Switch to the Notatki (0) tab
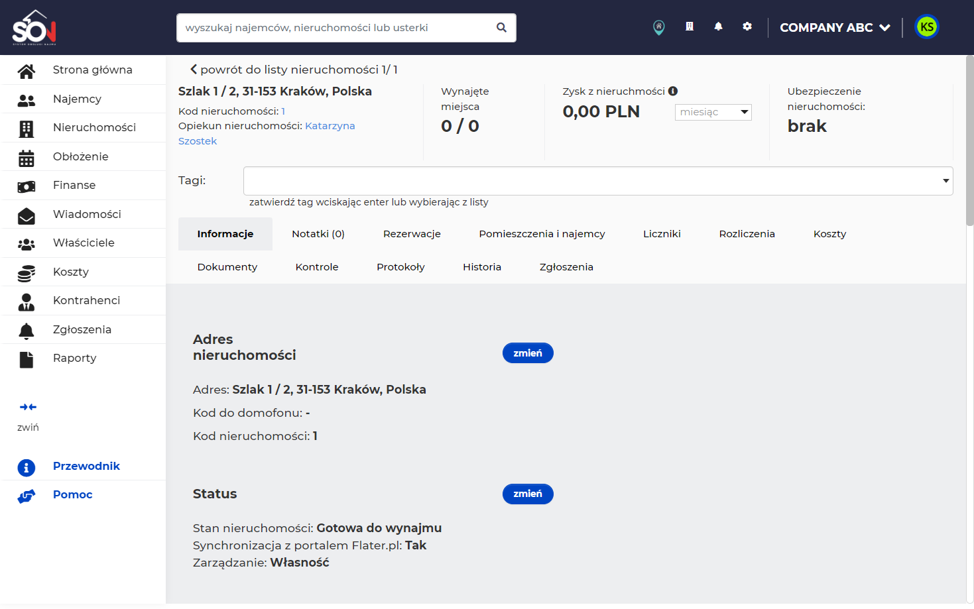The height and width of the screenshot is (609, 974). 318,234
